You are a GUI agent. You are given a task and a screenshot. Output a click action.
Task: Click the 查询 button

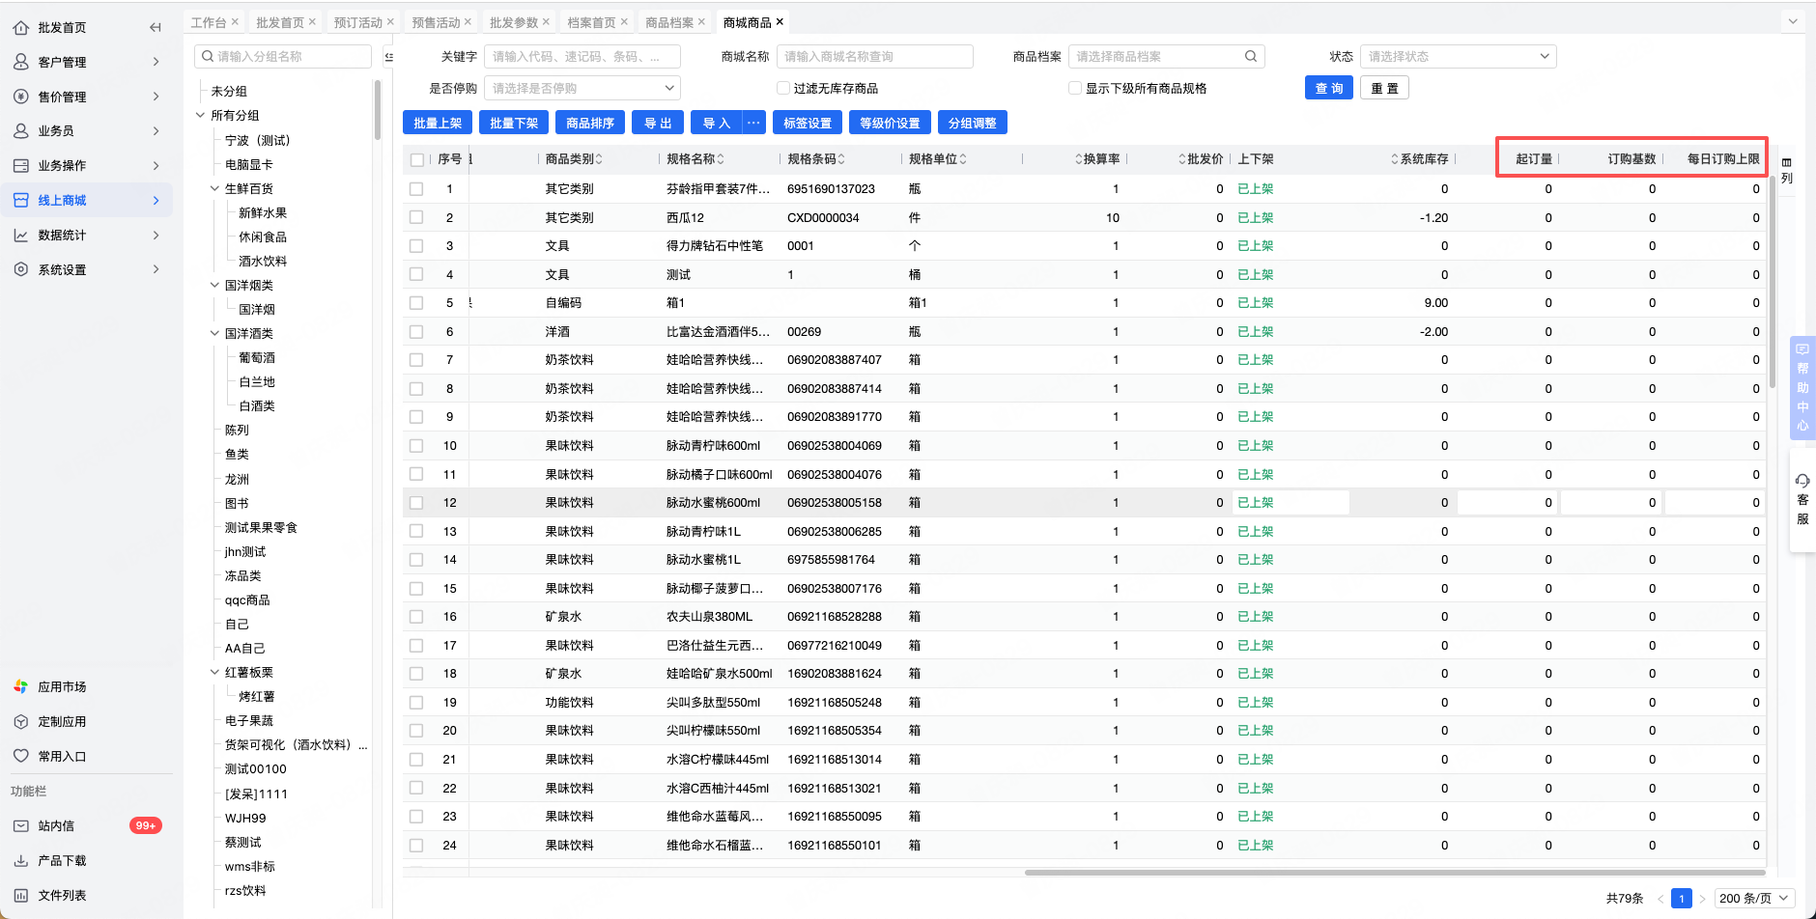click(1329, 88)
